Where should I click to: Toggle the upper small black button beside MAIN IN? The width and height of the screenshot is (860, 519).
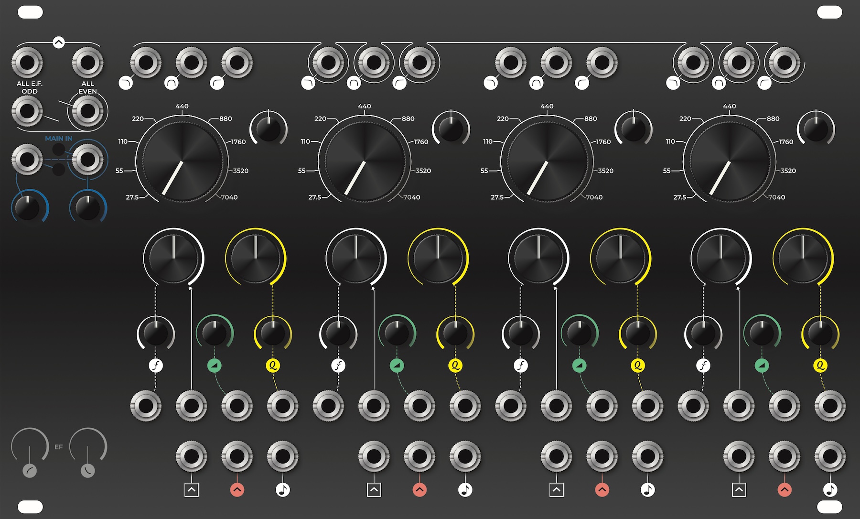point(58,150)
